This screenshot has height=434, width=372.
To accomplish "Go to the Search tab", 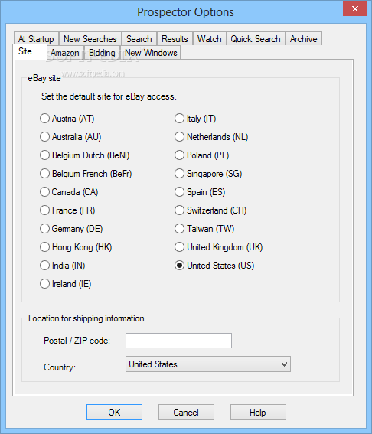I will pos(139,39).
